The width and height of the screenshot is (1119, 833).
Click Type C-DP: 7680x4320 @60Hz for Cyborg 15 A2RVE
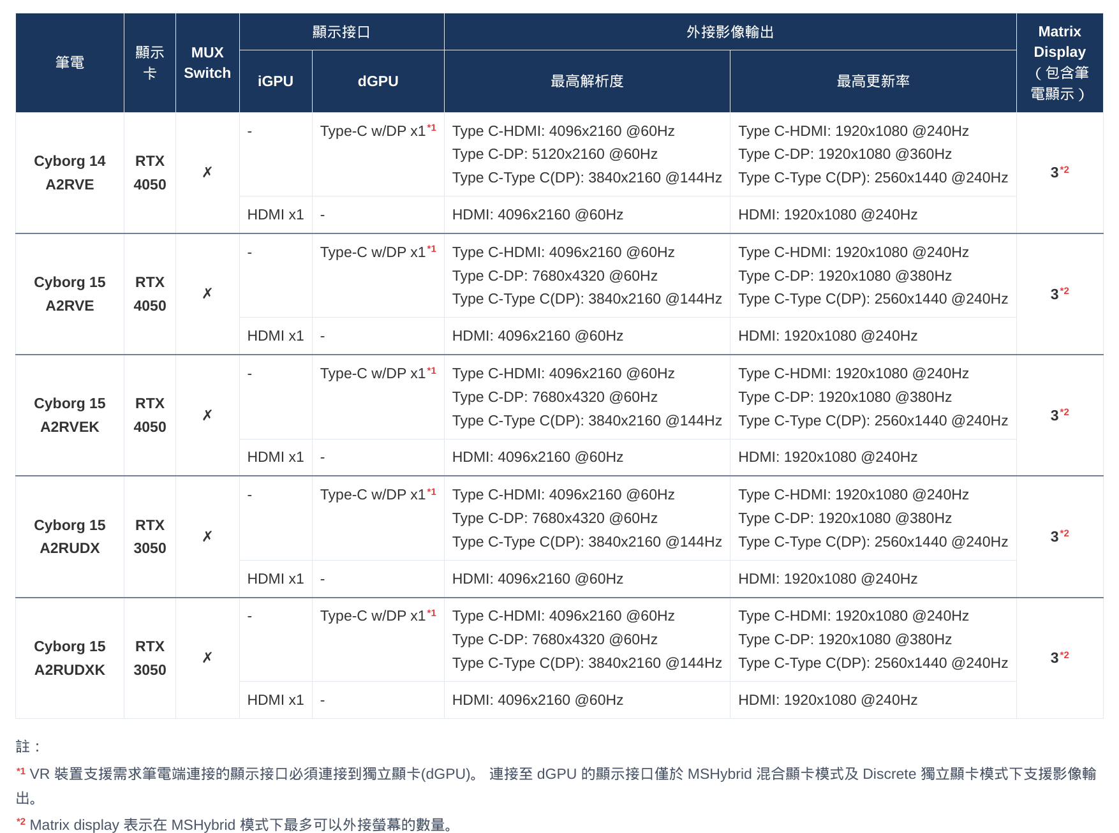pyautogui.click(x=555, y=276)
